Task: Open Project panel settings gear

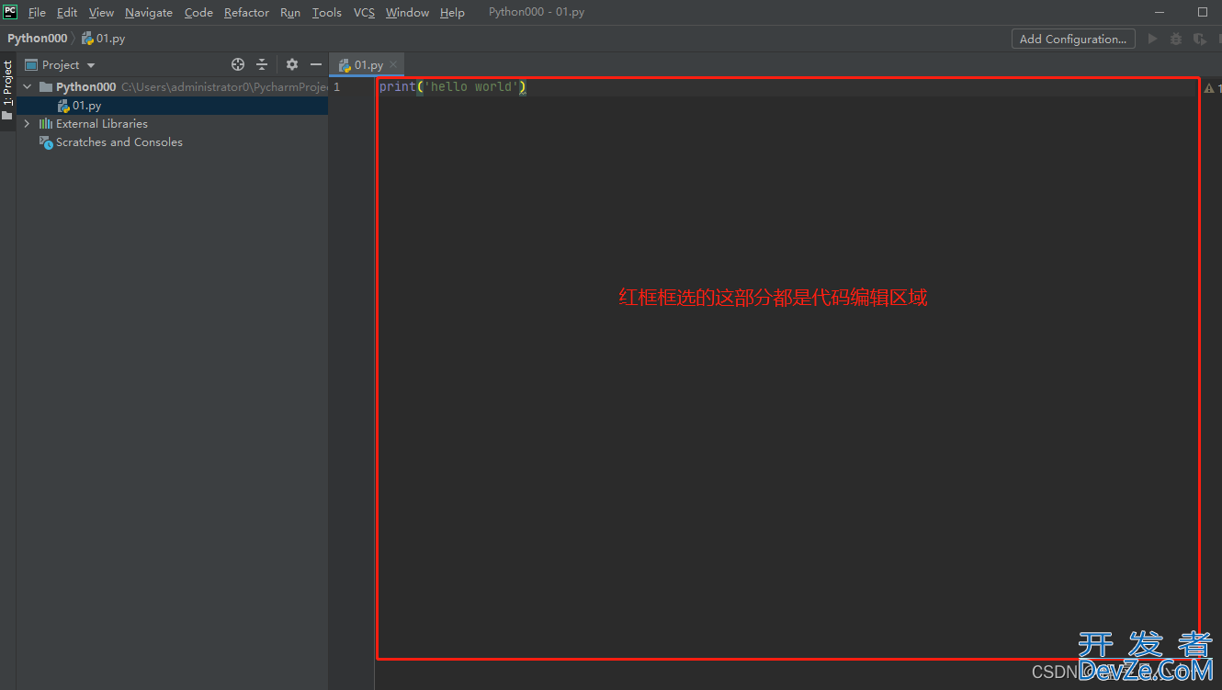Action: tap(292, 64)
